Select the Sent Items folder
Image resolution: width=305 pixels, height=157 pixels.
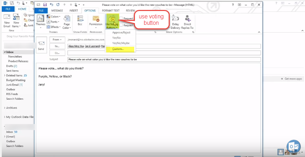coord(12,71)
